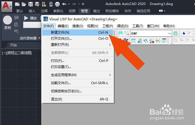Click the Toggle breakpoint red stop icon
This screenshot has width=195, height=125.
click(x=152, y=41)
